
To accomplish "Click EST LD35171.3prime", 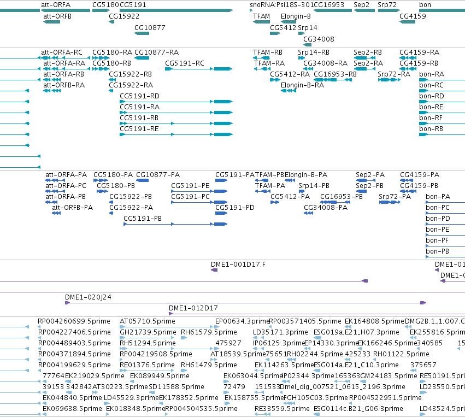I will pos(280,332).
